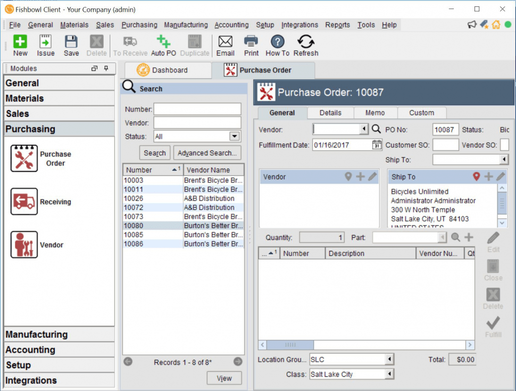This screenshot has height=391, width=516.
Task: Open the Ship To dropdown
Action: (x=503, y=160)
